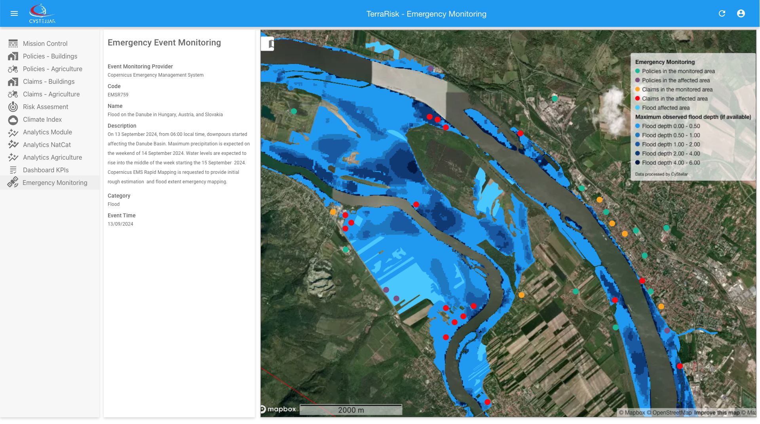
Task: Click the Mission Control sidebar icon
Action: coord(13,43)
